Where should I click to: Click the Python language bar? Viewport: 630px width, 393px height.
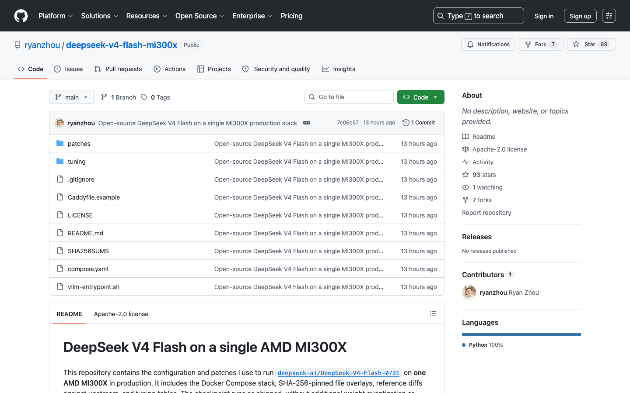tap(521, 334)
